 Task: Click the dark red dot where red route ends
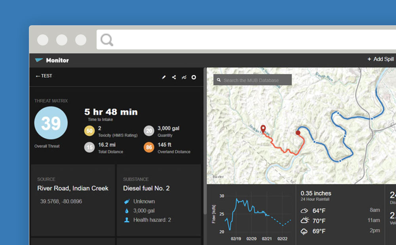(x=298, y=133)
